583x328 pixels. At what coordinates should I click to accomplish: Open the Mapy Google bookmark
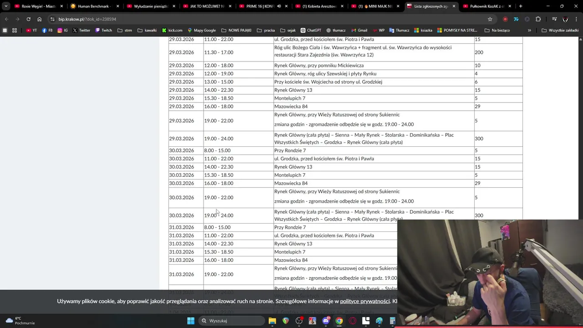coord(201,30)
